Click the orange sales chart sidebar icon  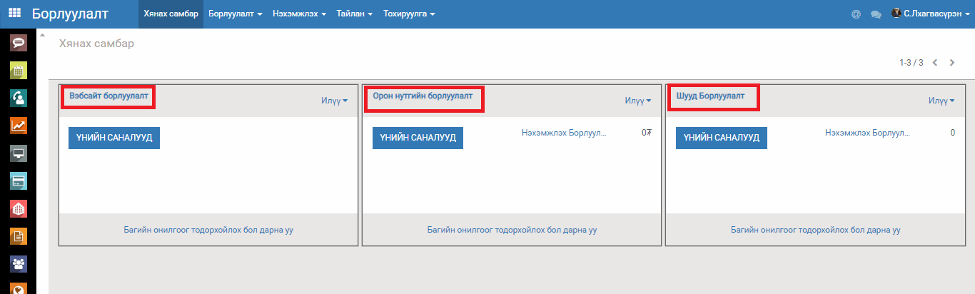(19, 126)
